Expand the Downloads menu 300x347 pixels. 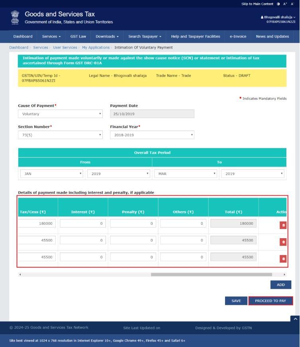point(107,37)
